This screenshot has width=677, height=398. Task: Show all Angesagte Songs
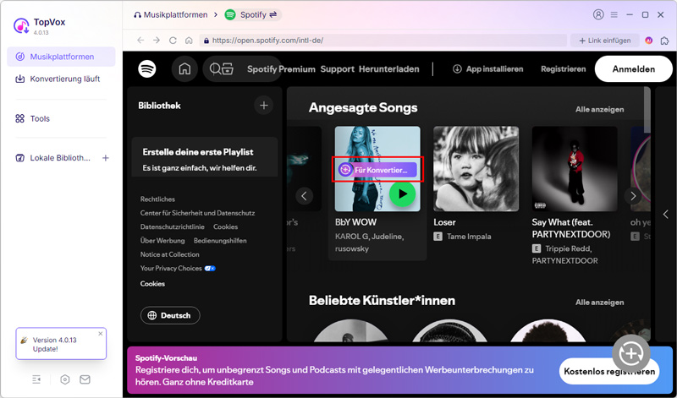coord(599,110)
